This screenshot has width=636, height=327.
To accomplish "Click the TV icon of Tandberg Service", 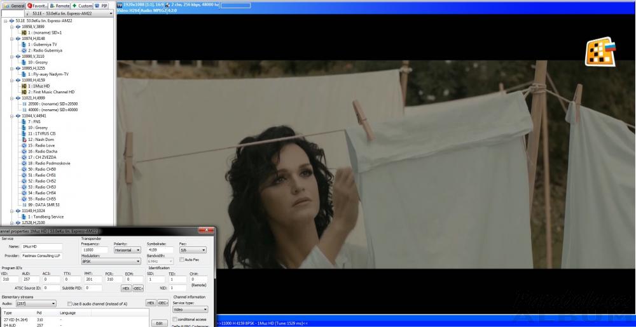I will click(24, 217).
